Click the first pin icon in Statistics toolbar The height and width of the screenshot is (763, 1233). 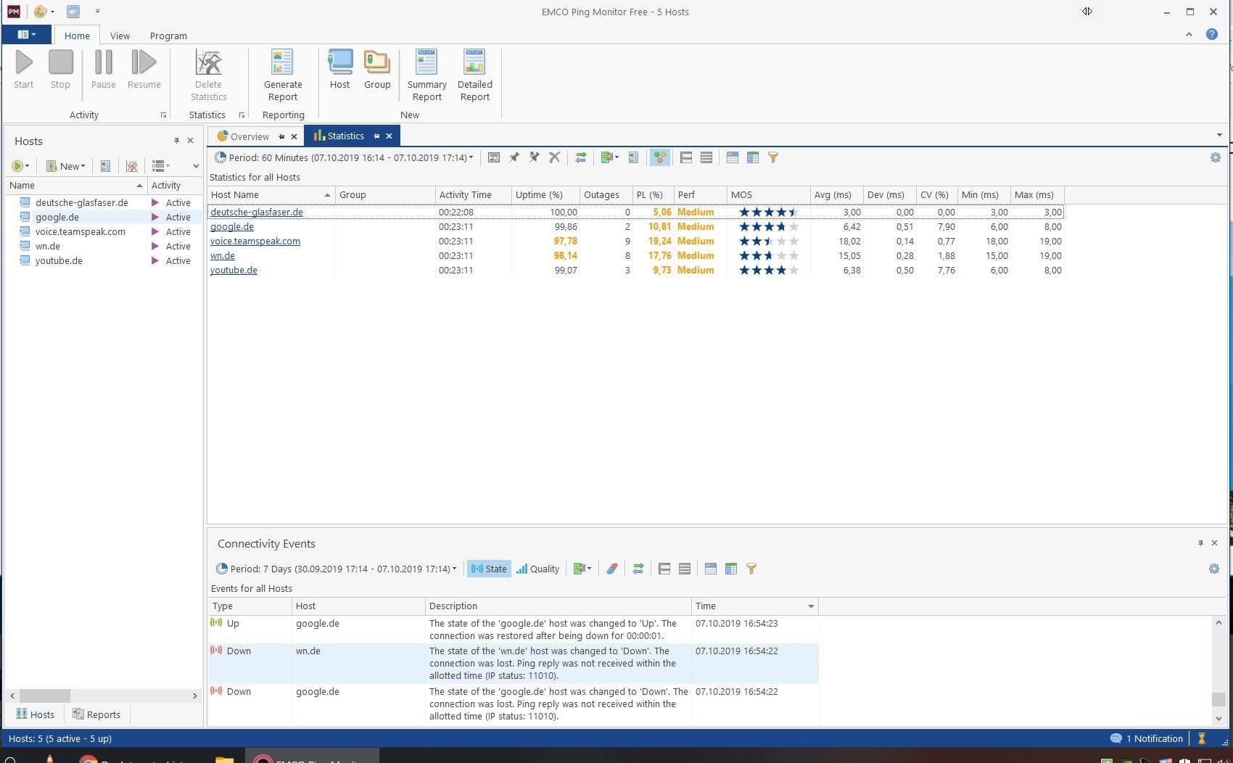(x=514, y=157)
